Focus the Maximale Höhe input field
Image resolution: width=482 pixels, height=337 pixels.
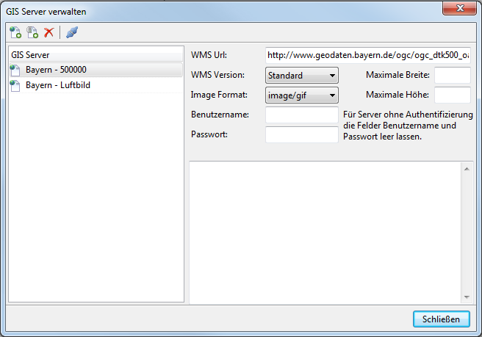pyautogui.click(x=452, y=95)
